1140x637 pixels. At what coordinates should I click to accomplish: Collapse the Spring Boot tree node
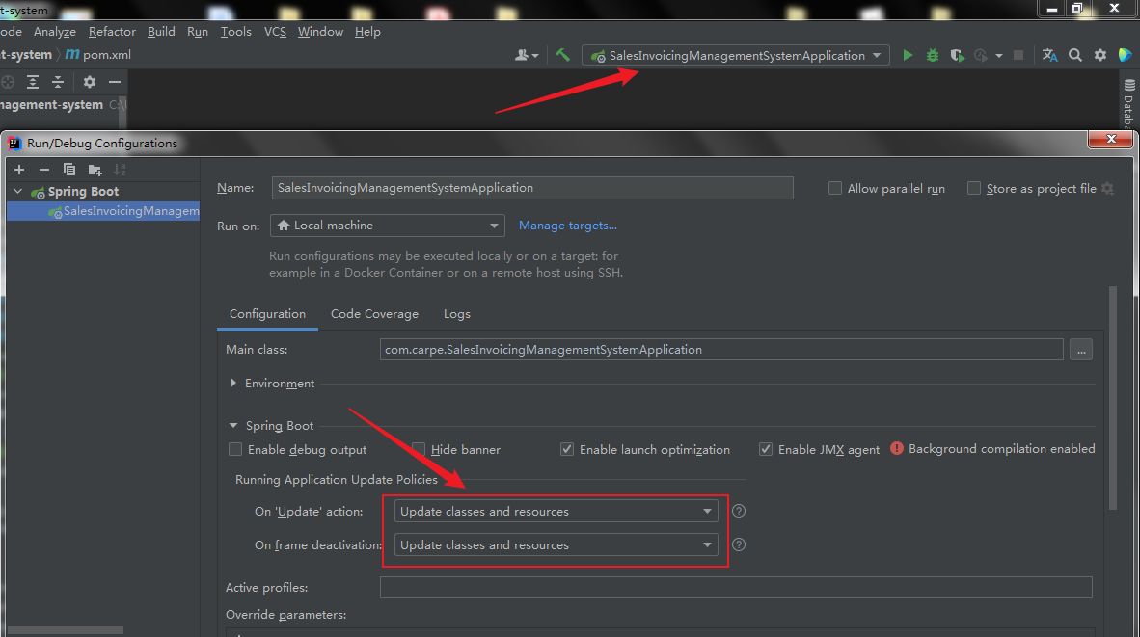[x=18, y=191]
